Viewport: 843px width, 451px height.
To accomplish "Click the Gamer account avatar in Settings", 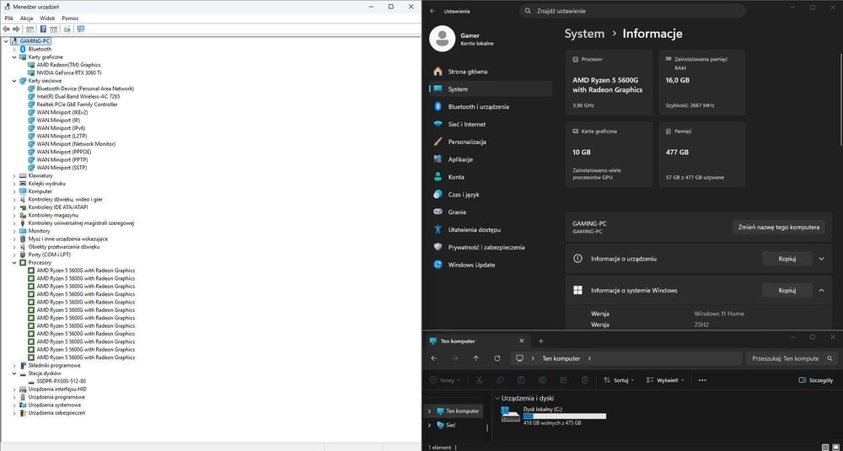I will [443, 40].
